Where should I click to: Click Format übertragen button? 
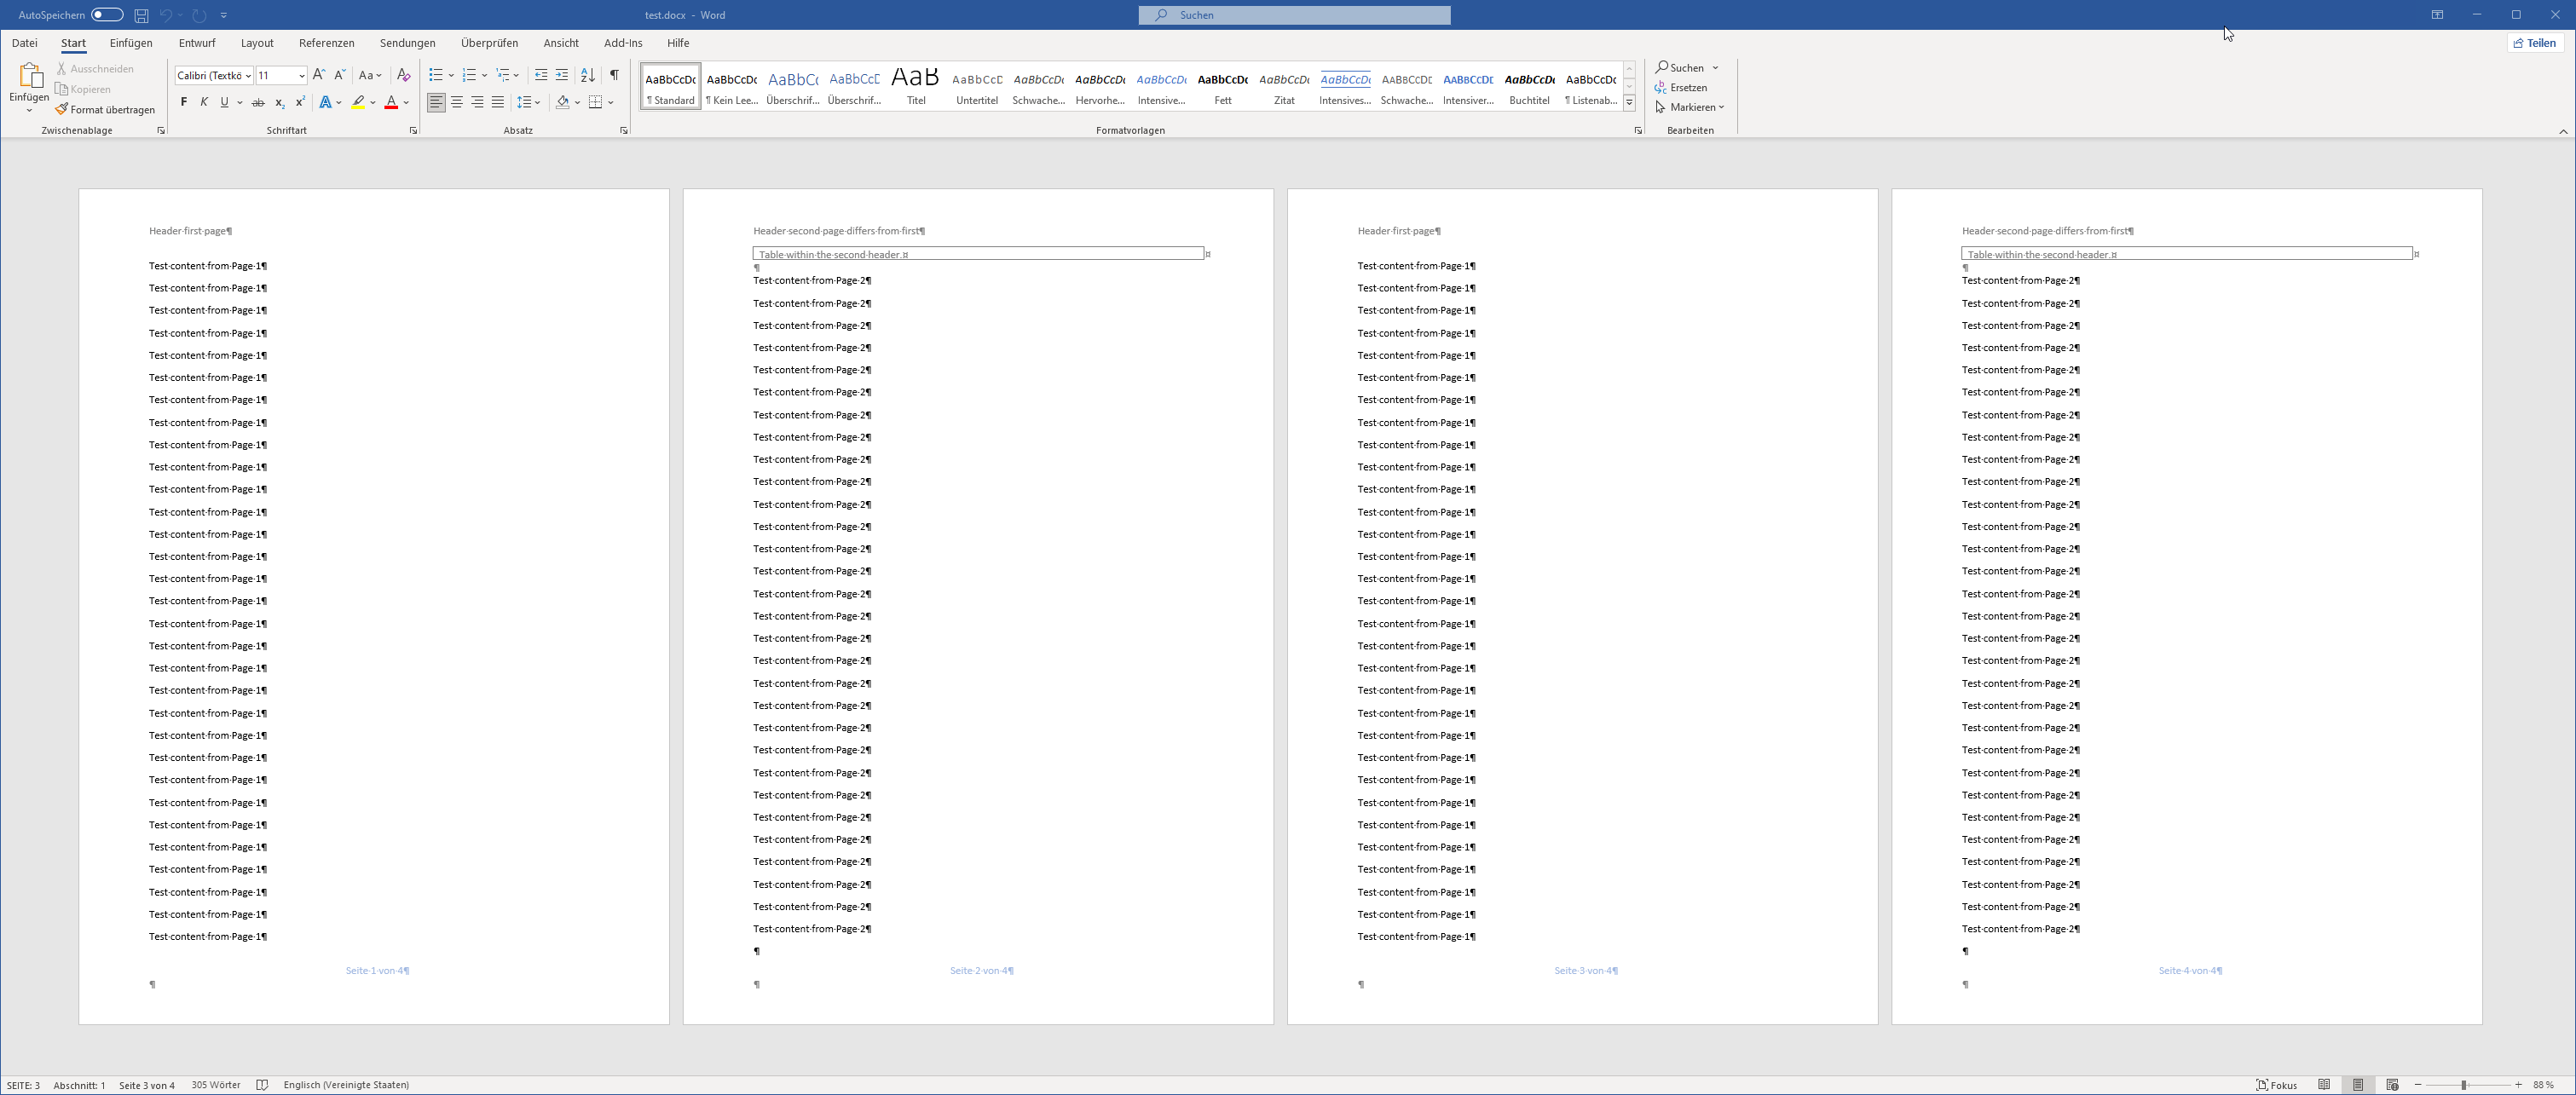tap(106, 110)
